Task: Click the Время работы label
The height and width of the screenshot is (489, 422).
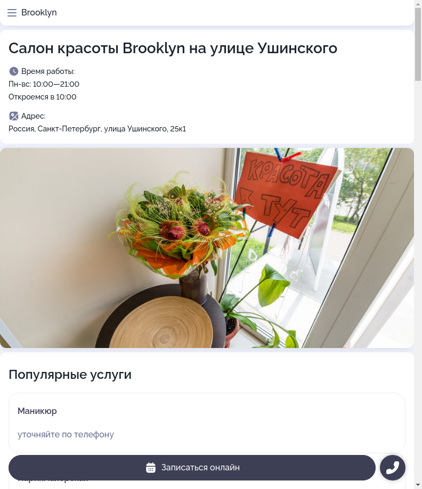Action: coord(48,71)
